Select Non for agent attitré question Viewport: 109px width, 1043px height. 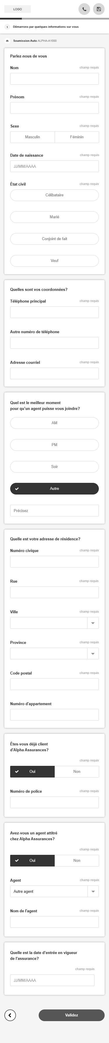point(77,860)
